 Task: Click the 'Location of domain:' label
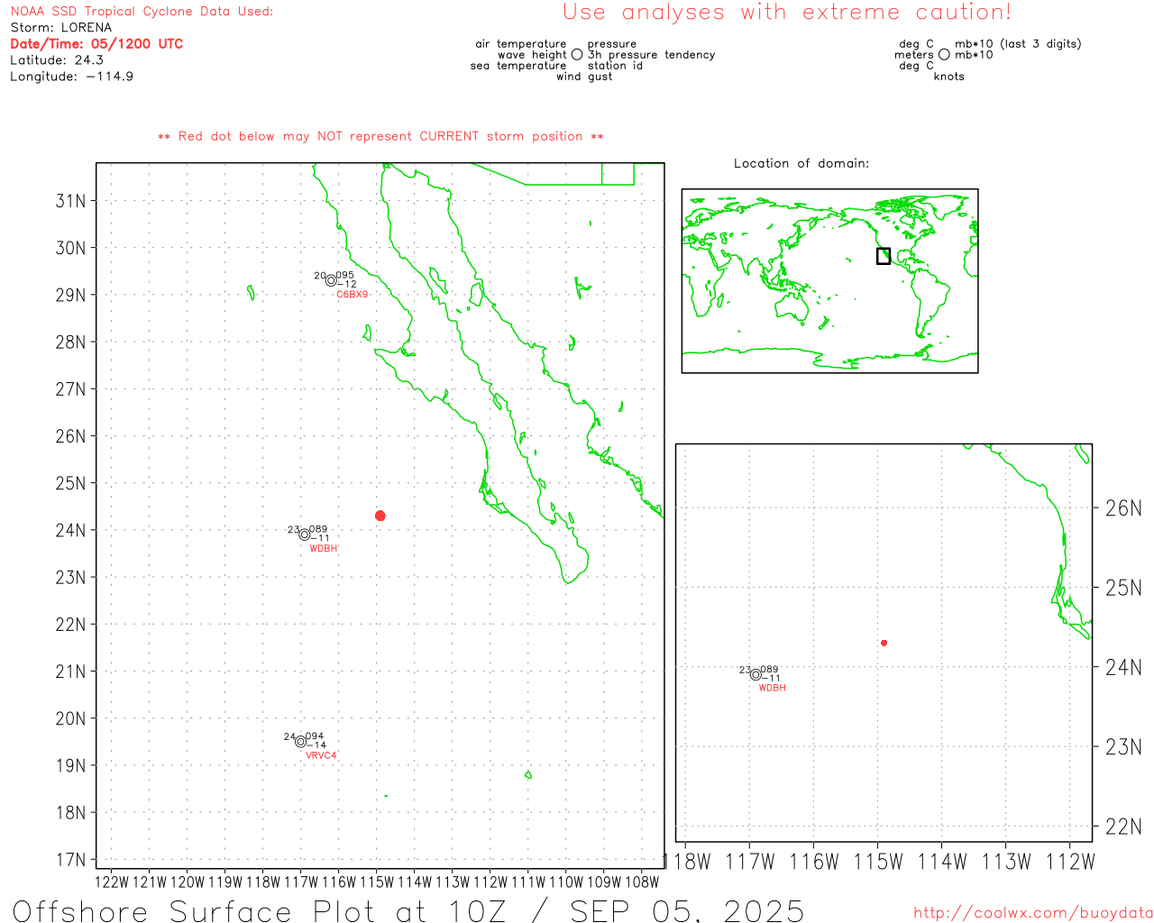point(801,163)
